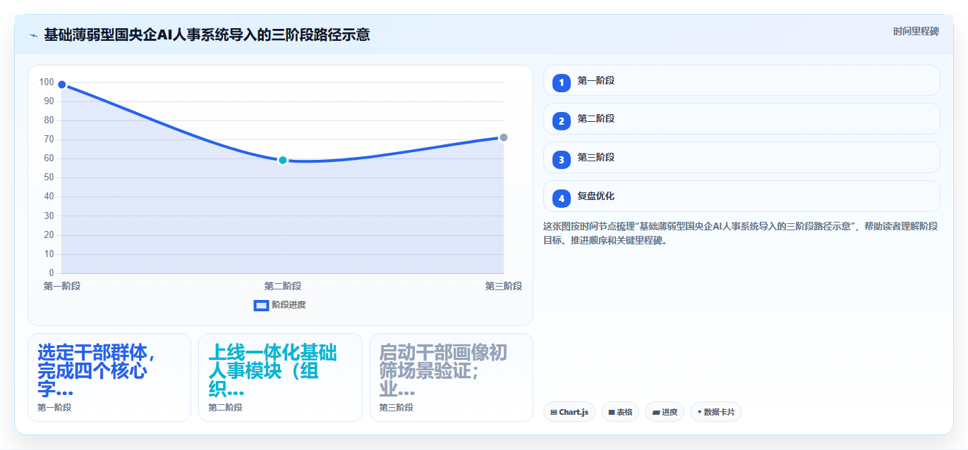Screen dimensions: 968x450
Task: Toggle the 阶段进度 legend swatch
Action: [x=261, y=305]
